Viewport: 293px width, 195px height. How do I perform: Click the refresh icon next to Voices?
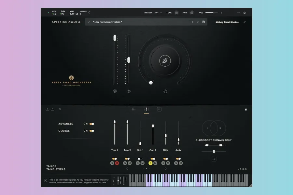click(89, 13)
